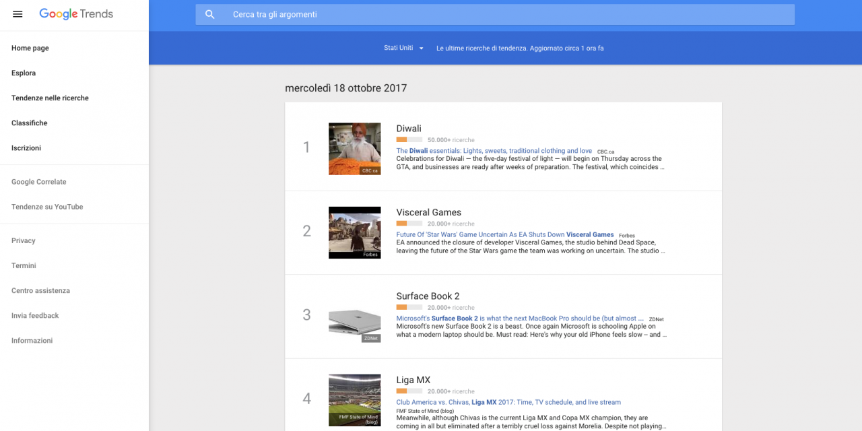Open Tendenze su YouTube link
862x431 pixels.
point(47,207)
